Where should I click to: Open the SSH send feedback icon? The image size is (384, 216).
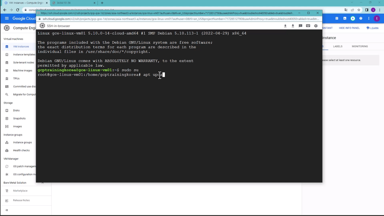pos(300,26)
